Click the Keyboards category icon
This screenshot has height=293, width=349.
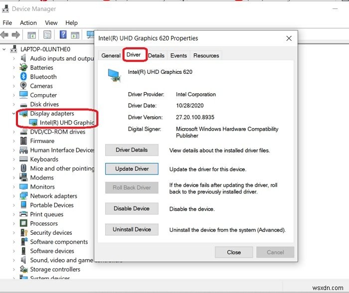pos(23,159)
